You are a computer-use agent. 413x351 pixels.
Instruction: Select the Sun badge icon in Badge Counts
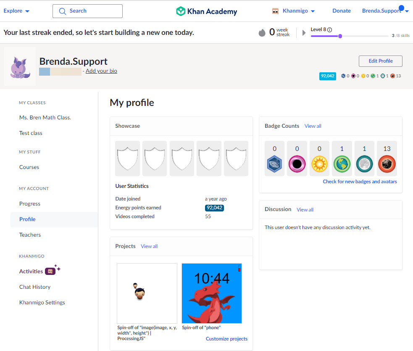(319, 164)
